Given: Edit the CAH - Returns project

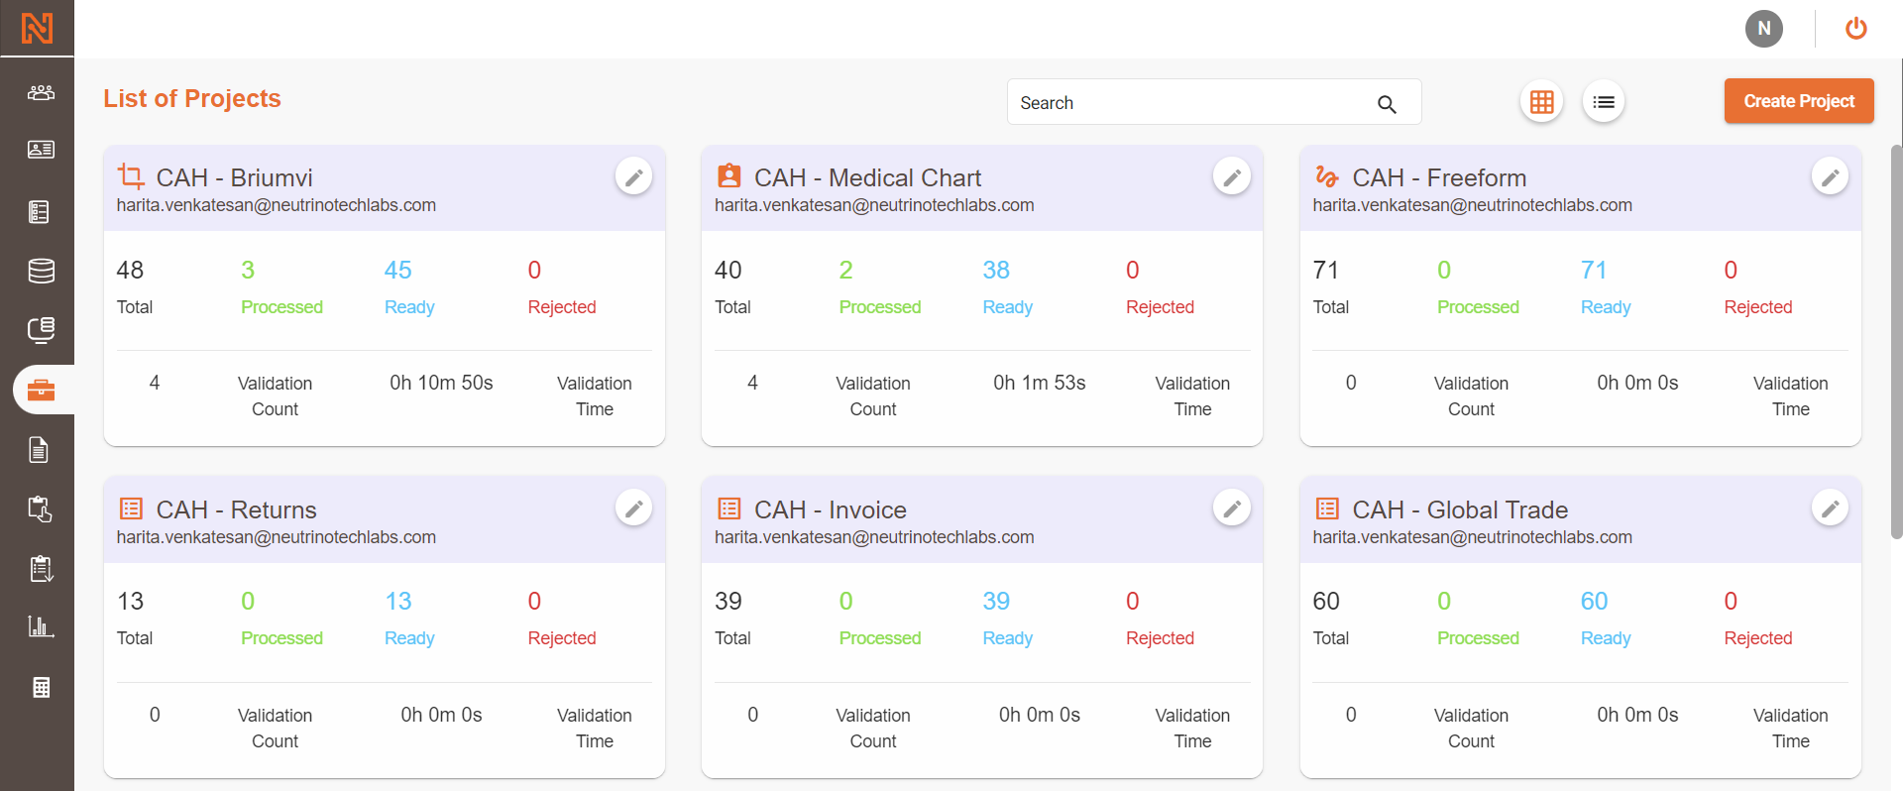Looking at the screenshot, I should coord(633,508).
